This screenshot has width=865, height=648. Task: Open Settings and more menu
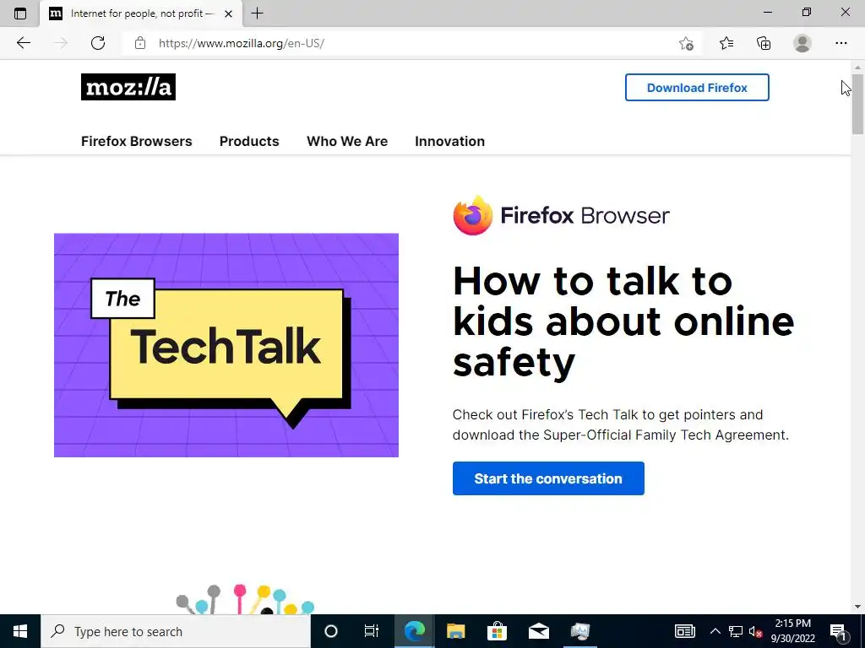point(841,43)
